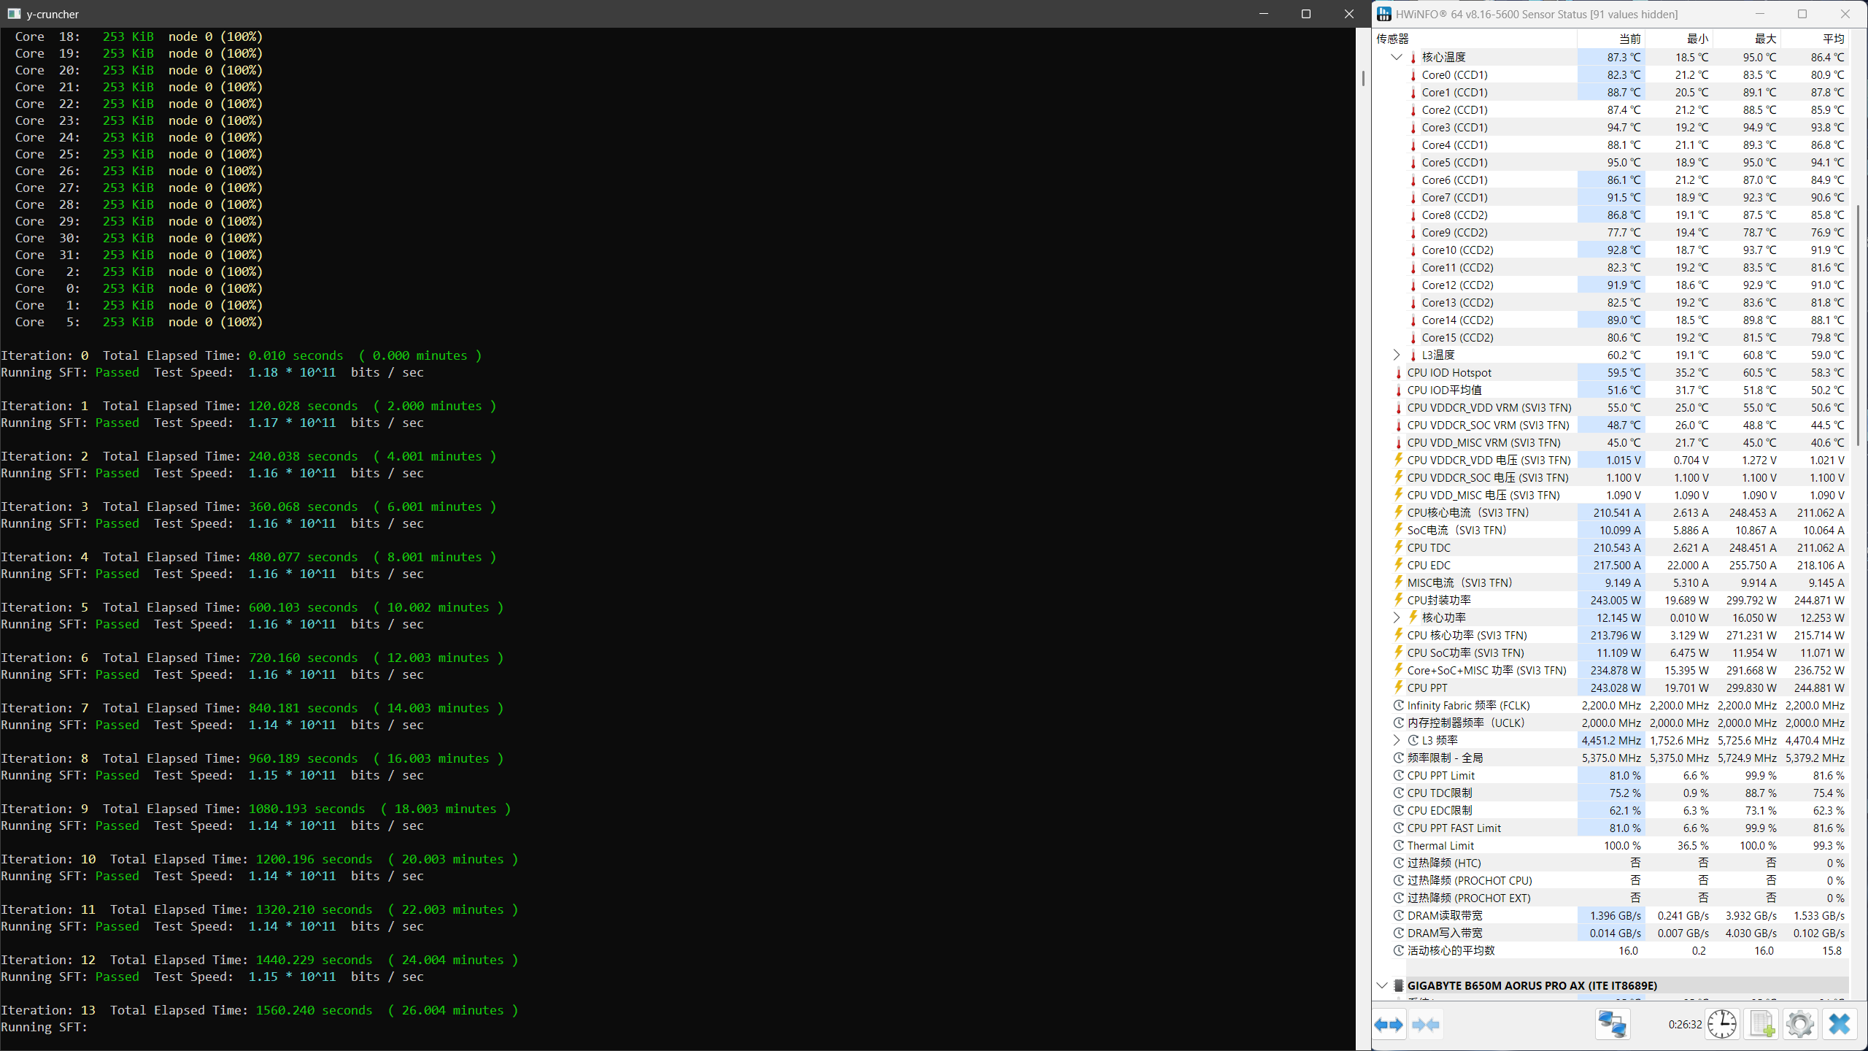Expand the L3温度 sensor group
This screenshot has width=1868, height=1051.
click(x=1397, y=355)
